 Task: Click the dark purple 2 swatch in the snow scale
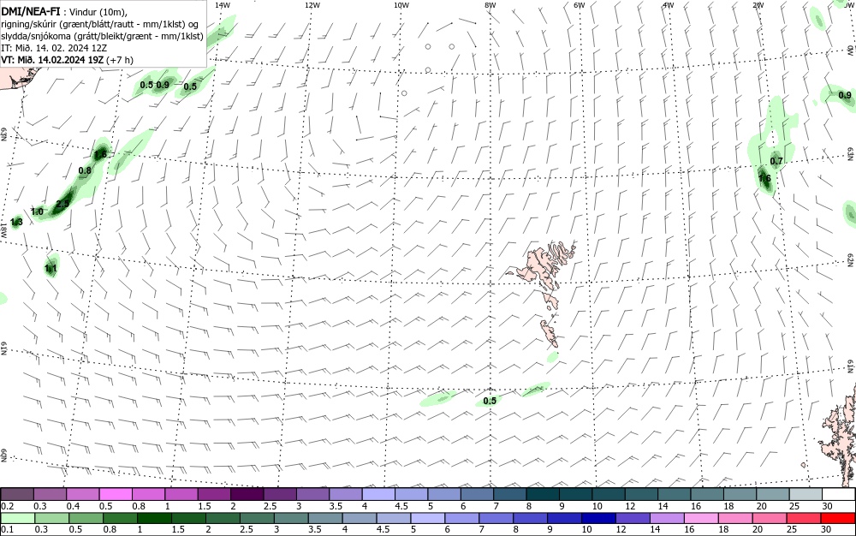(x=247, y=495)
